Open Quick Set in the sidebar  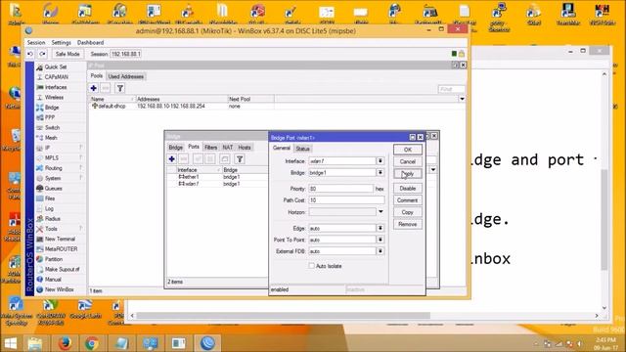[x=55, y=67]
